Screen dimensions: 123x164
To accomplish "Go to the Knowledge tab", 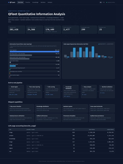I will click(35, 2).
